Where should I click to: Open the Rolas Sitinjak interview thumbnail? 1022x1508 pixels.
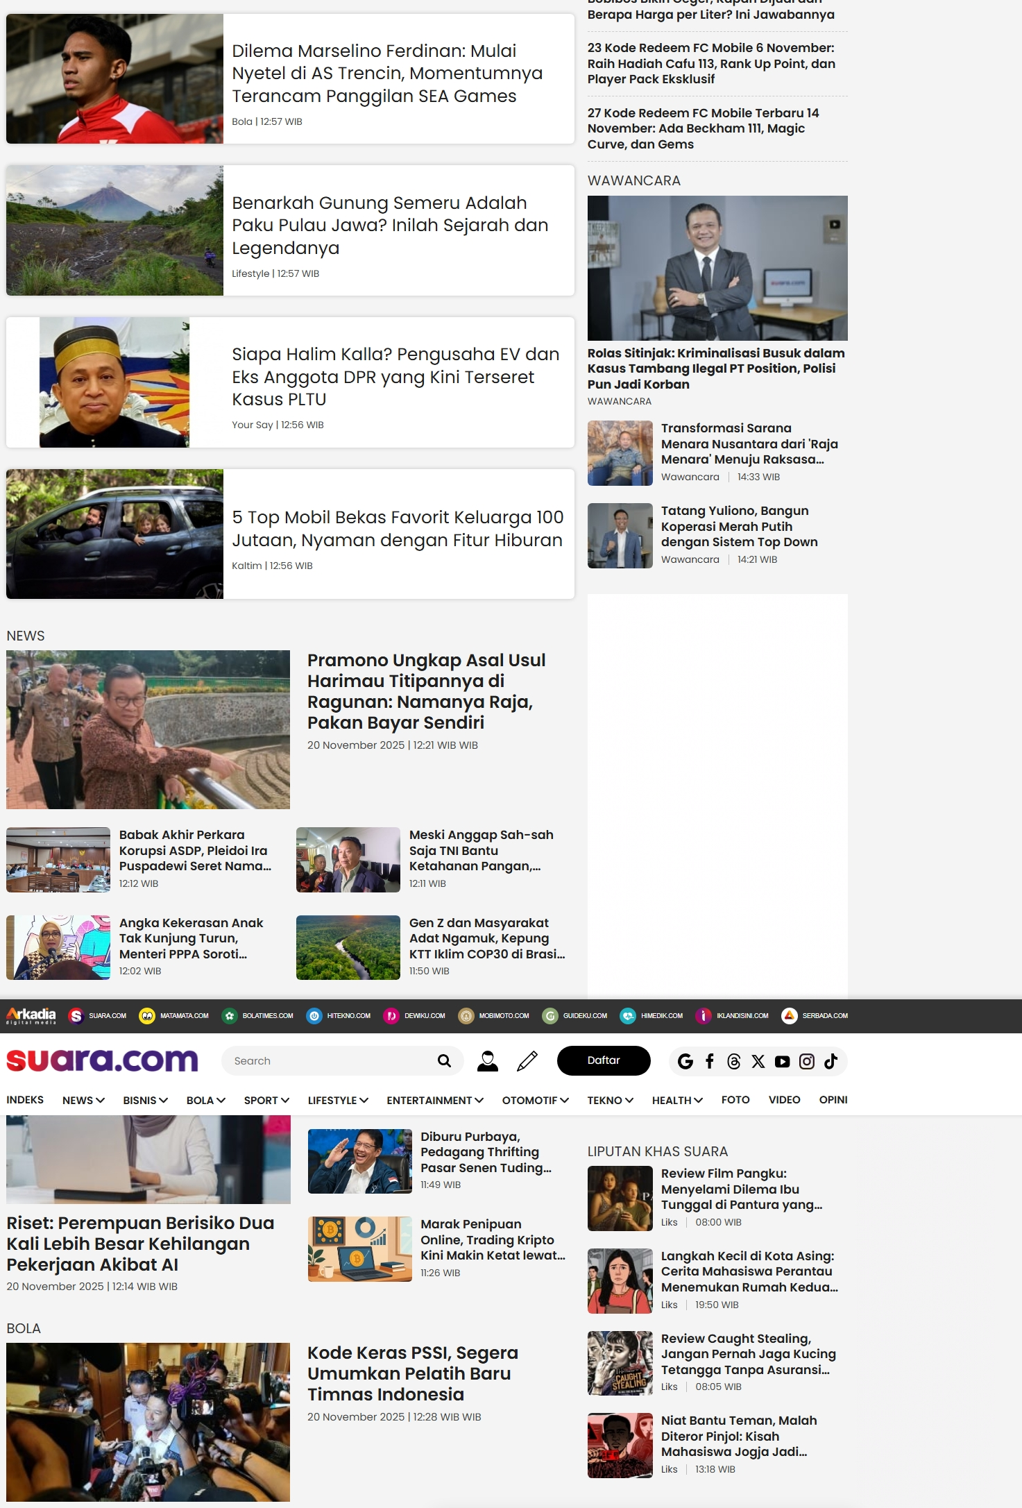coord(717,268)
